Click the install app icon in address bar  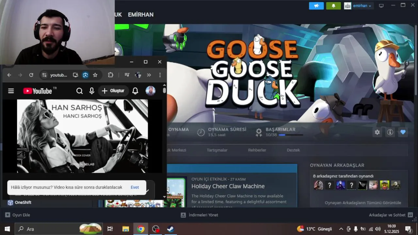[75, 75]
